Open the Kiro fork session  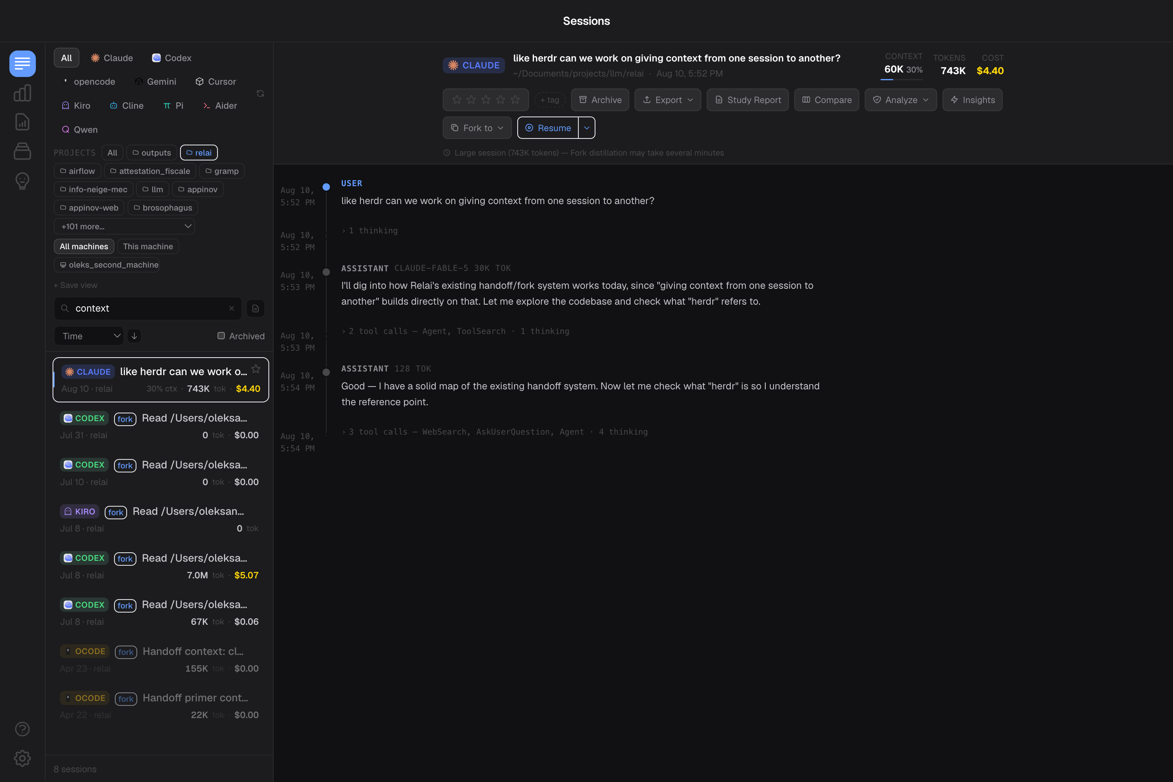click(160, 520)
